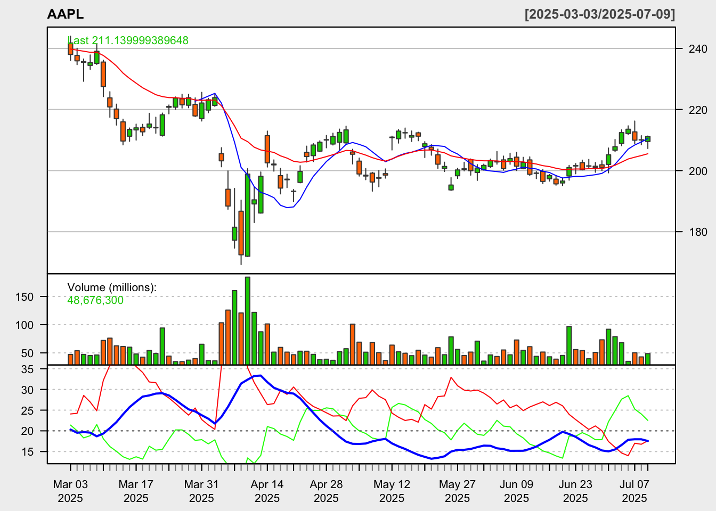
Task: Click the tallest green volume bar
Action: (248, 320)
